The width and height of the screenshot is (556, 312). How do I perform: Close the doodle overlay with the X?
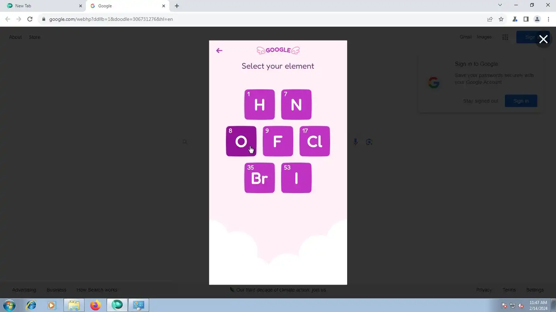[x=543, y=39]
